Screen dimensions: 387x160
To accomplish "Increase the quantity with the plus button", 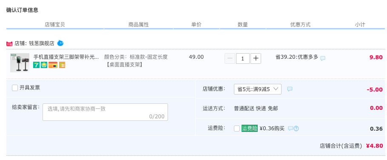I will click(x=256, y=59).
